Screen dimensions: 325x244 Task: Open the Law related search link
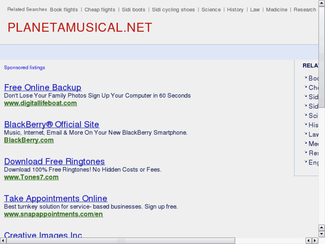255,10
